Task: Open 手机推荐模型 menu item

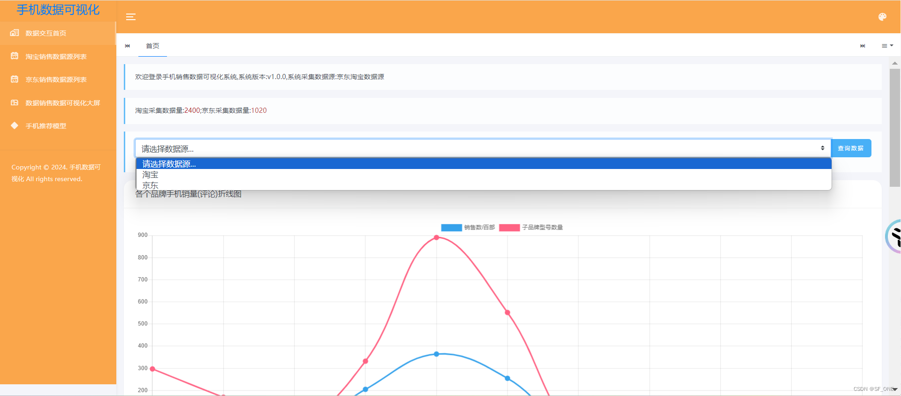Action: [58, 126]
